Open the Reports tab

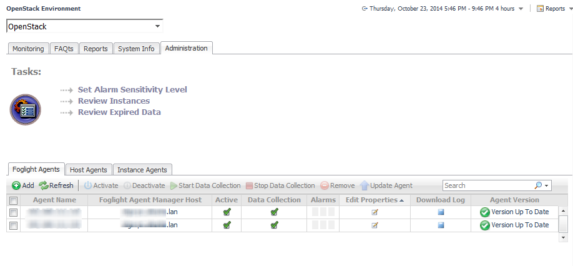[95, 49]
